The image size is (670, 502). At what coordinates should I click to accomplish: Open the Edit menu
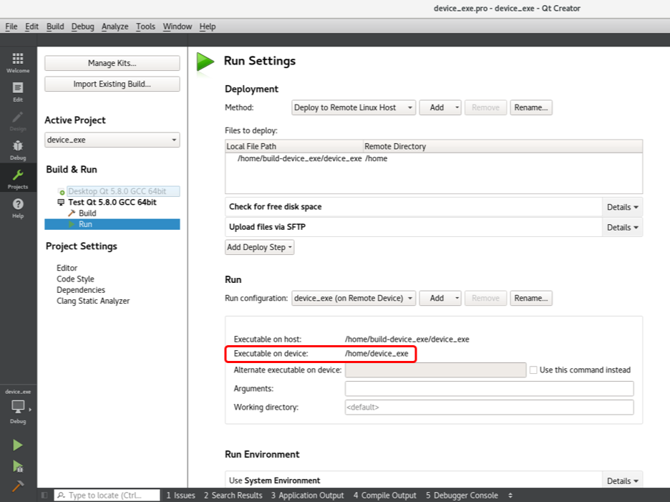coord(31,26)
